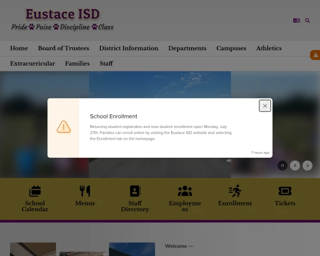The height and width of the screenshot is (256, 320).
Task: Pause the hero image slideshow
Action: tap(283, 165)
